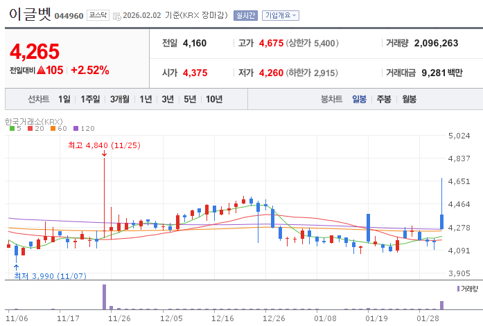Click the 12/26 date axis label
483x326 pixels.
pyautogui.click(x=274, y=318)
